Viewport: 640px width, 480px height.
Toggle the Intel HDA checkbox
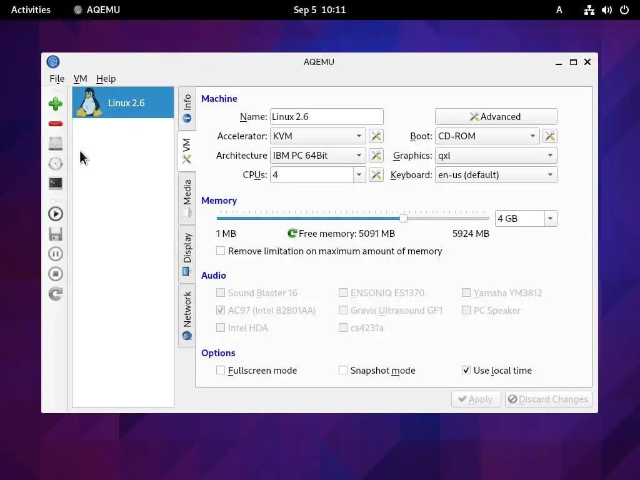tap(221, 327)
